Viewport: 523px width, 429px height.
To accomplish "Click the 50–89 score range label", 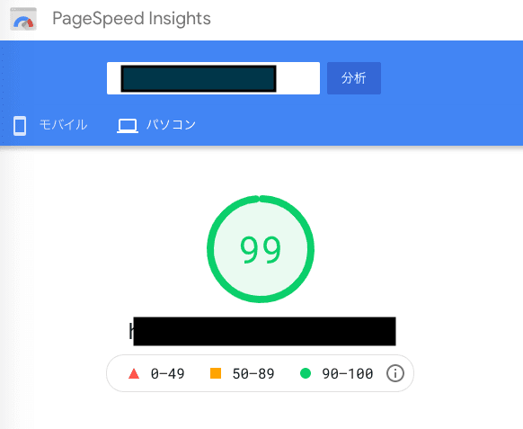I will click(253, 373).
